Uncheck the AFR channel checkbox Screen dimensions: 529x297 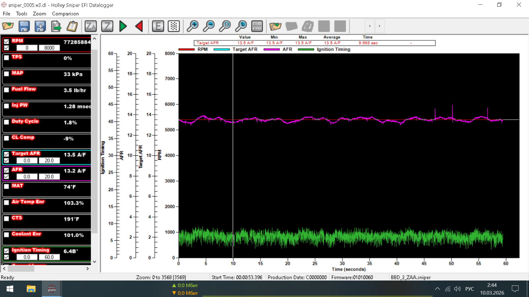(7, 170)
